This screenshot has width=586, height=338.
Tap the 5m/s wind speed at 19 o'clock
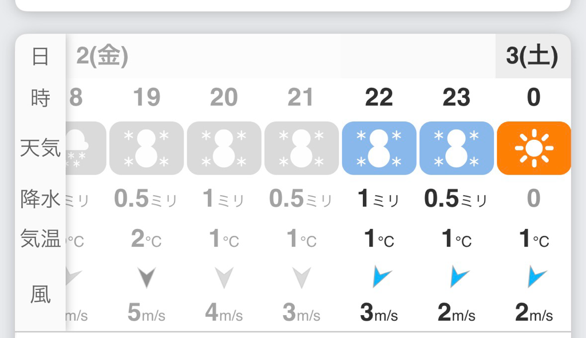click(x=146, y=313)
